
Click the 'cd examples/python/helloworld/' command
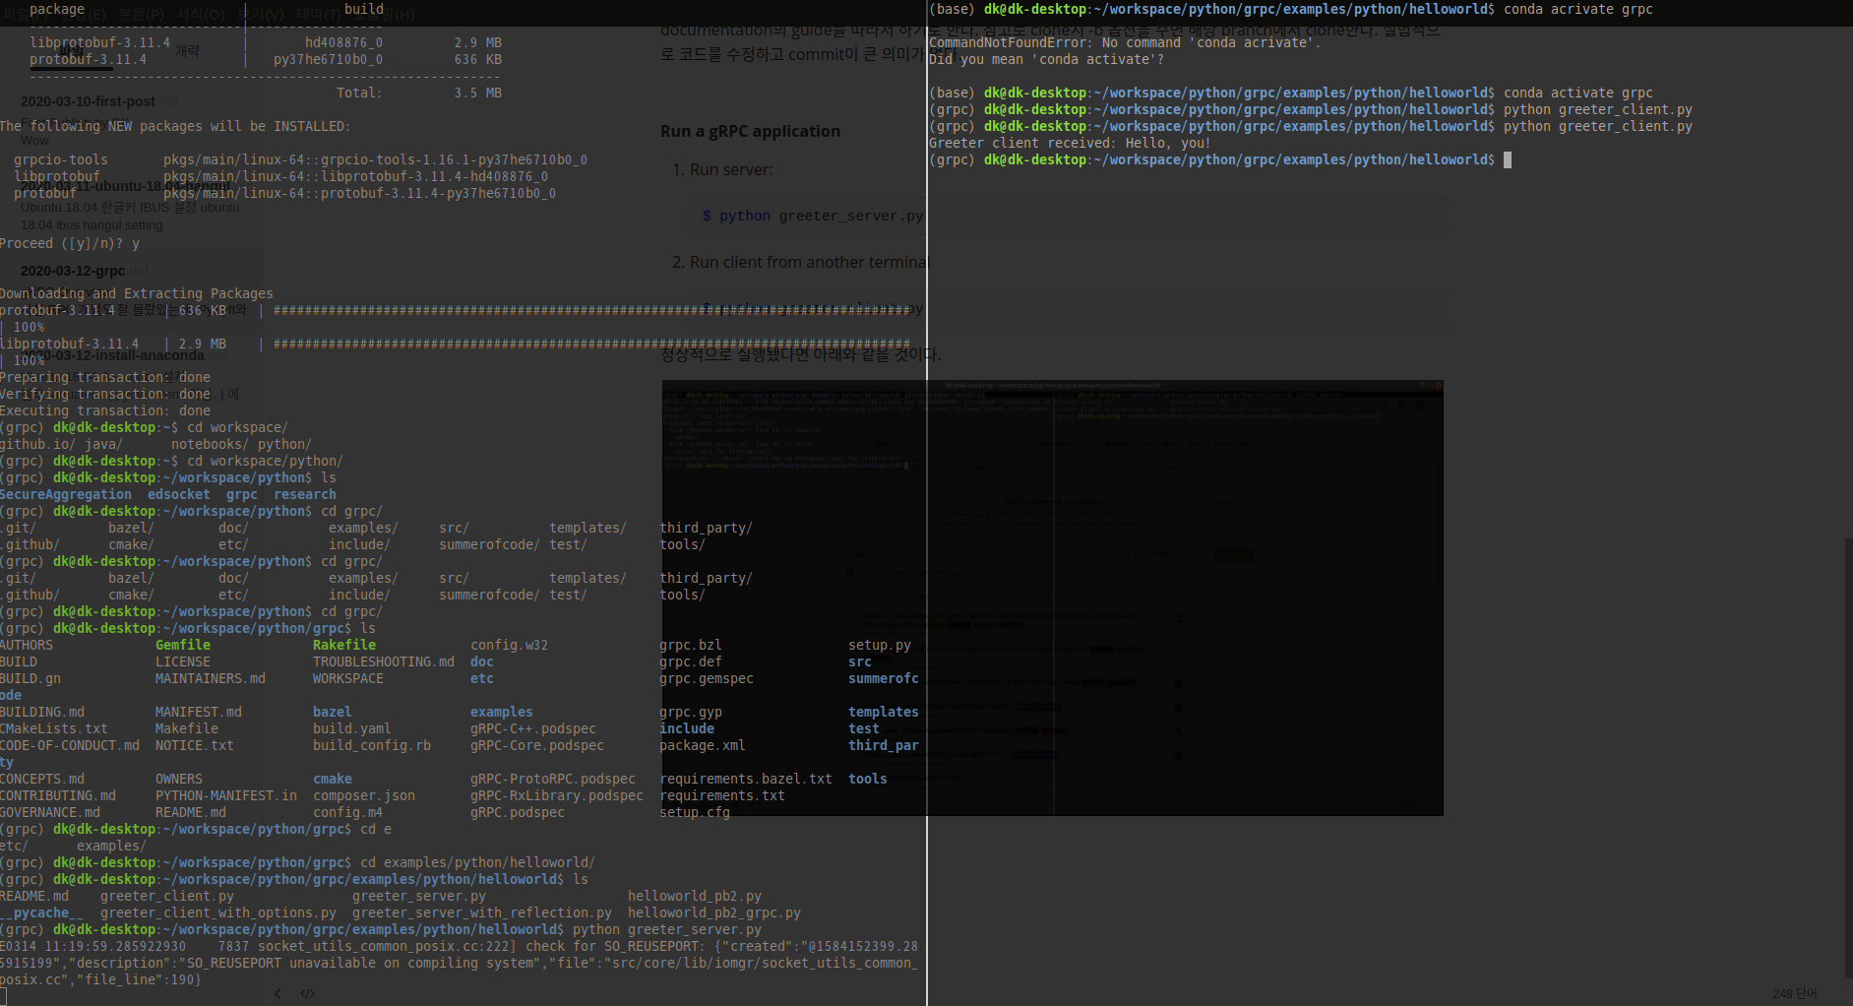point(477,862)
